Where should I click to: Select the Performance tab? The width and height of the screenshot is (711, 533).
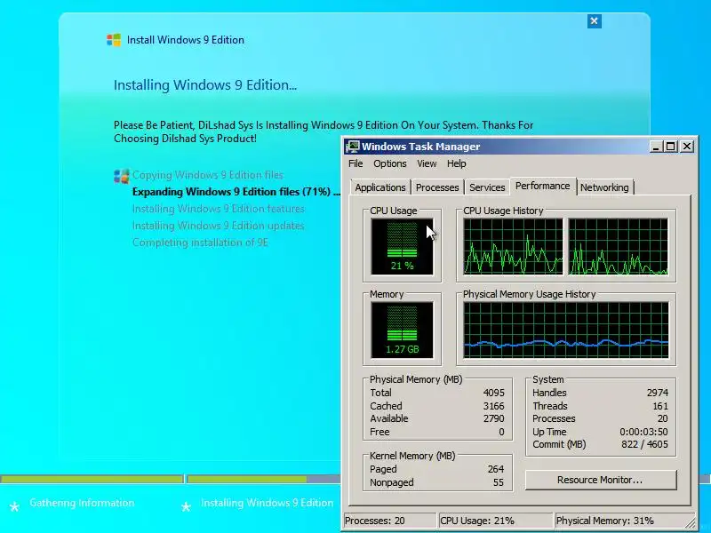543,187
